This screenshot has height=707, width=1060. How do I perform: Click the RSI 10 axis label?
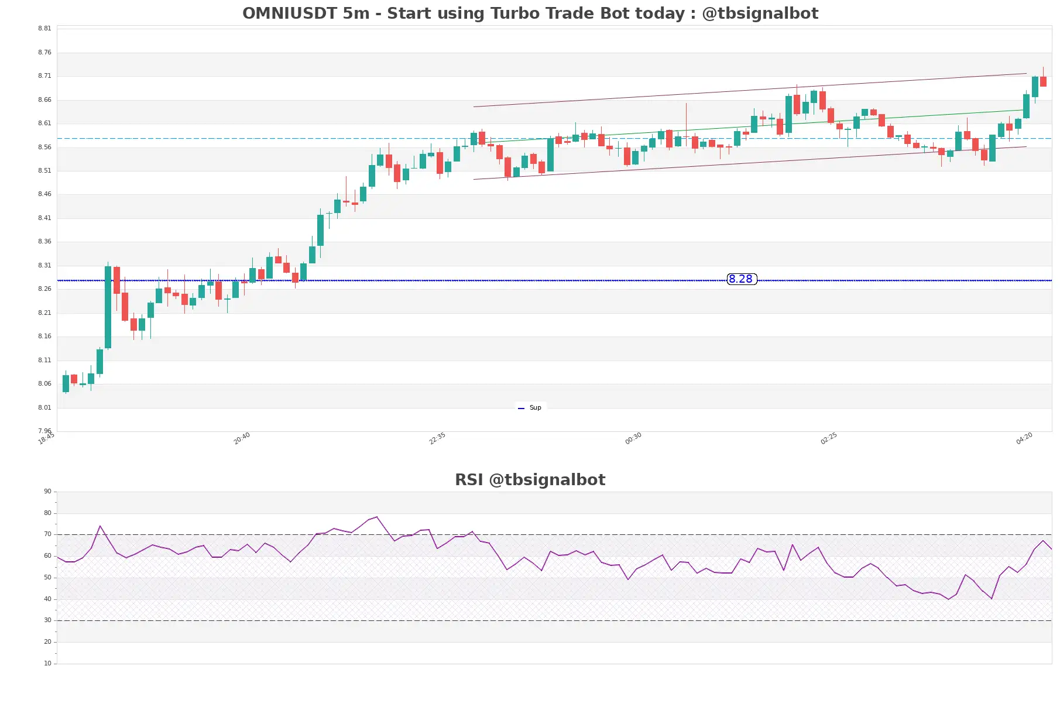click(x=47, y=664)
